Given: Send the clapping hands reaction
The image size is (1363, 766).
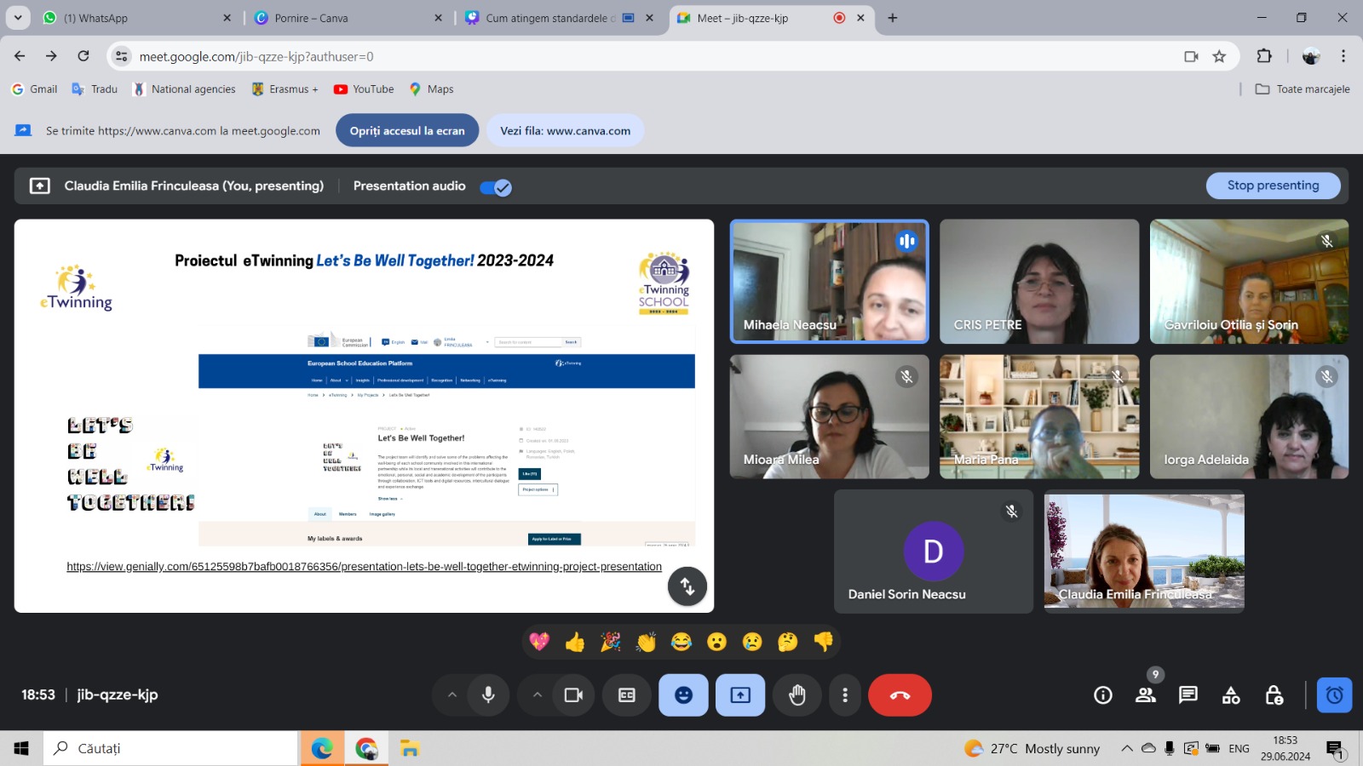Looking at the screenshot, I should (647, 642).
